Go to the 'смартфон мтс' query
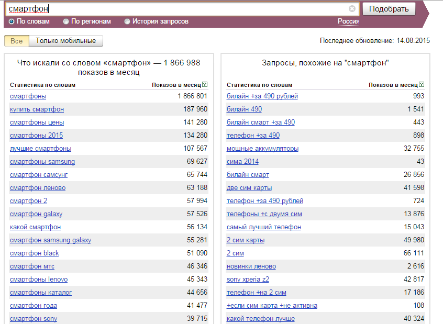 point(32,266)
